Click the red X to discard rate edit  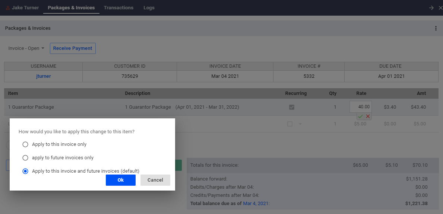pyautogui.click(x=368, y=116)
